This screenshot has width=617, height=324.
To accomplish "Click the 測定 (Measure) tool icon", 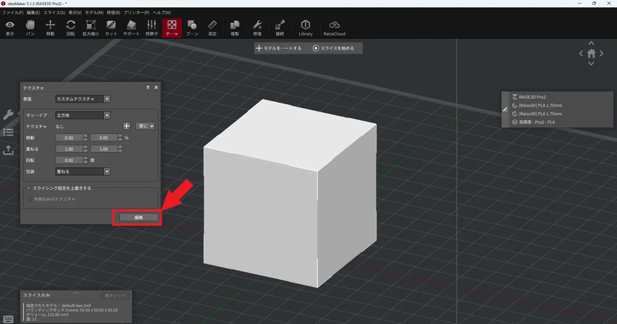I will point(212,28).
